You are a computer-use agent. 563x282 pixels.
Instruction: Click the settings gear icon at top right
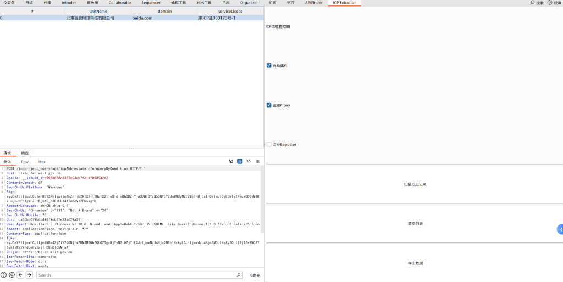coord(550,3)
